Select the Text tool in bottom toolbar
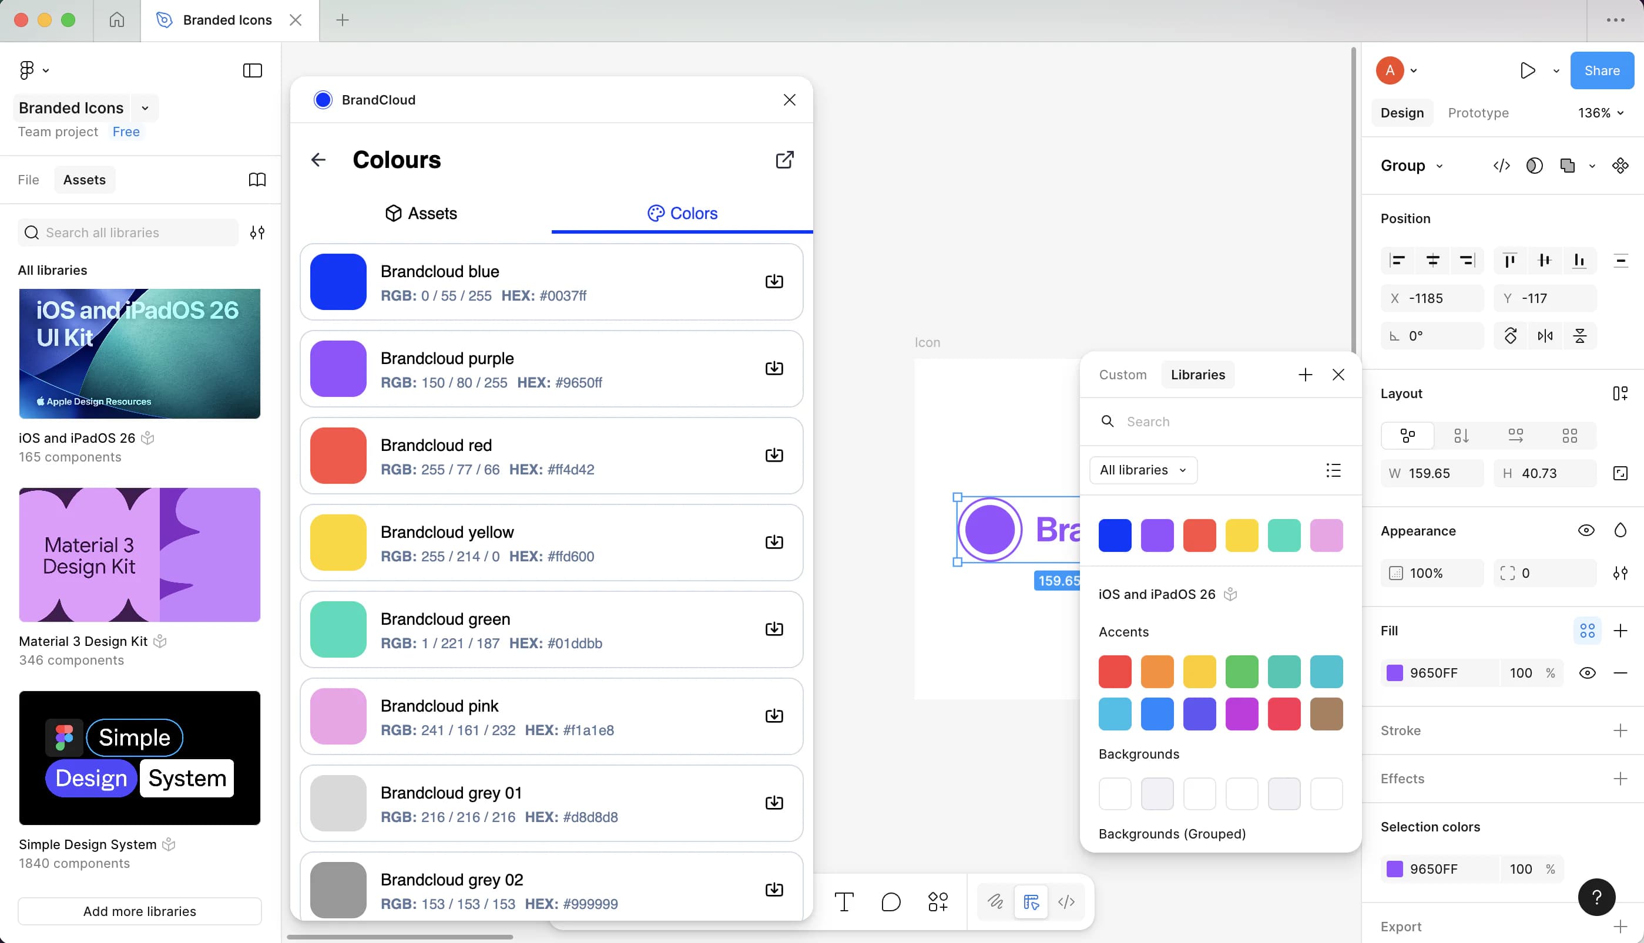The height and width of the screenshot is (943, 1644). point(844,901)
